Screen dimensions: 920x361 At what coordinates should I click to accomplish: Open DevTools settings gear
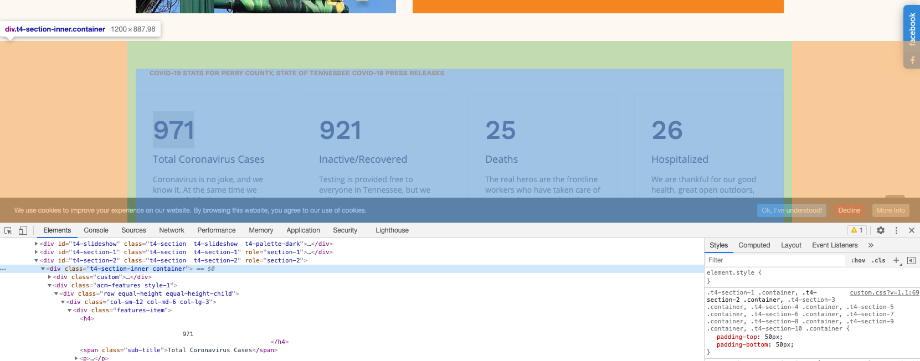click(881, 230)
